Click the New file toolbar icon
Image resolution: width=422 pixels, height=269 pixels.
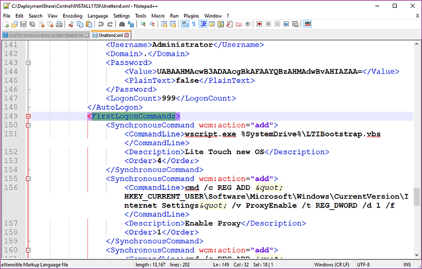6,24
